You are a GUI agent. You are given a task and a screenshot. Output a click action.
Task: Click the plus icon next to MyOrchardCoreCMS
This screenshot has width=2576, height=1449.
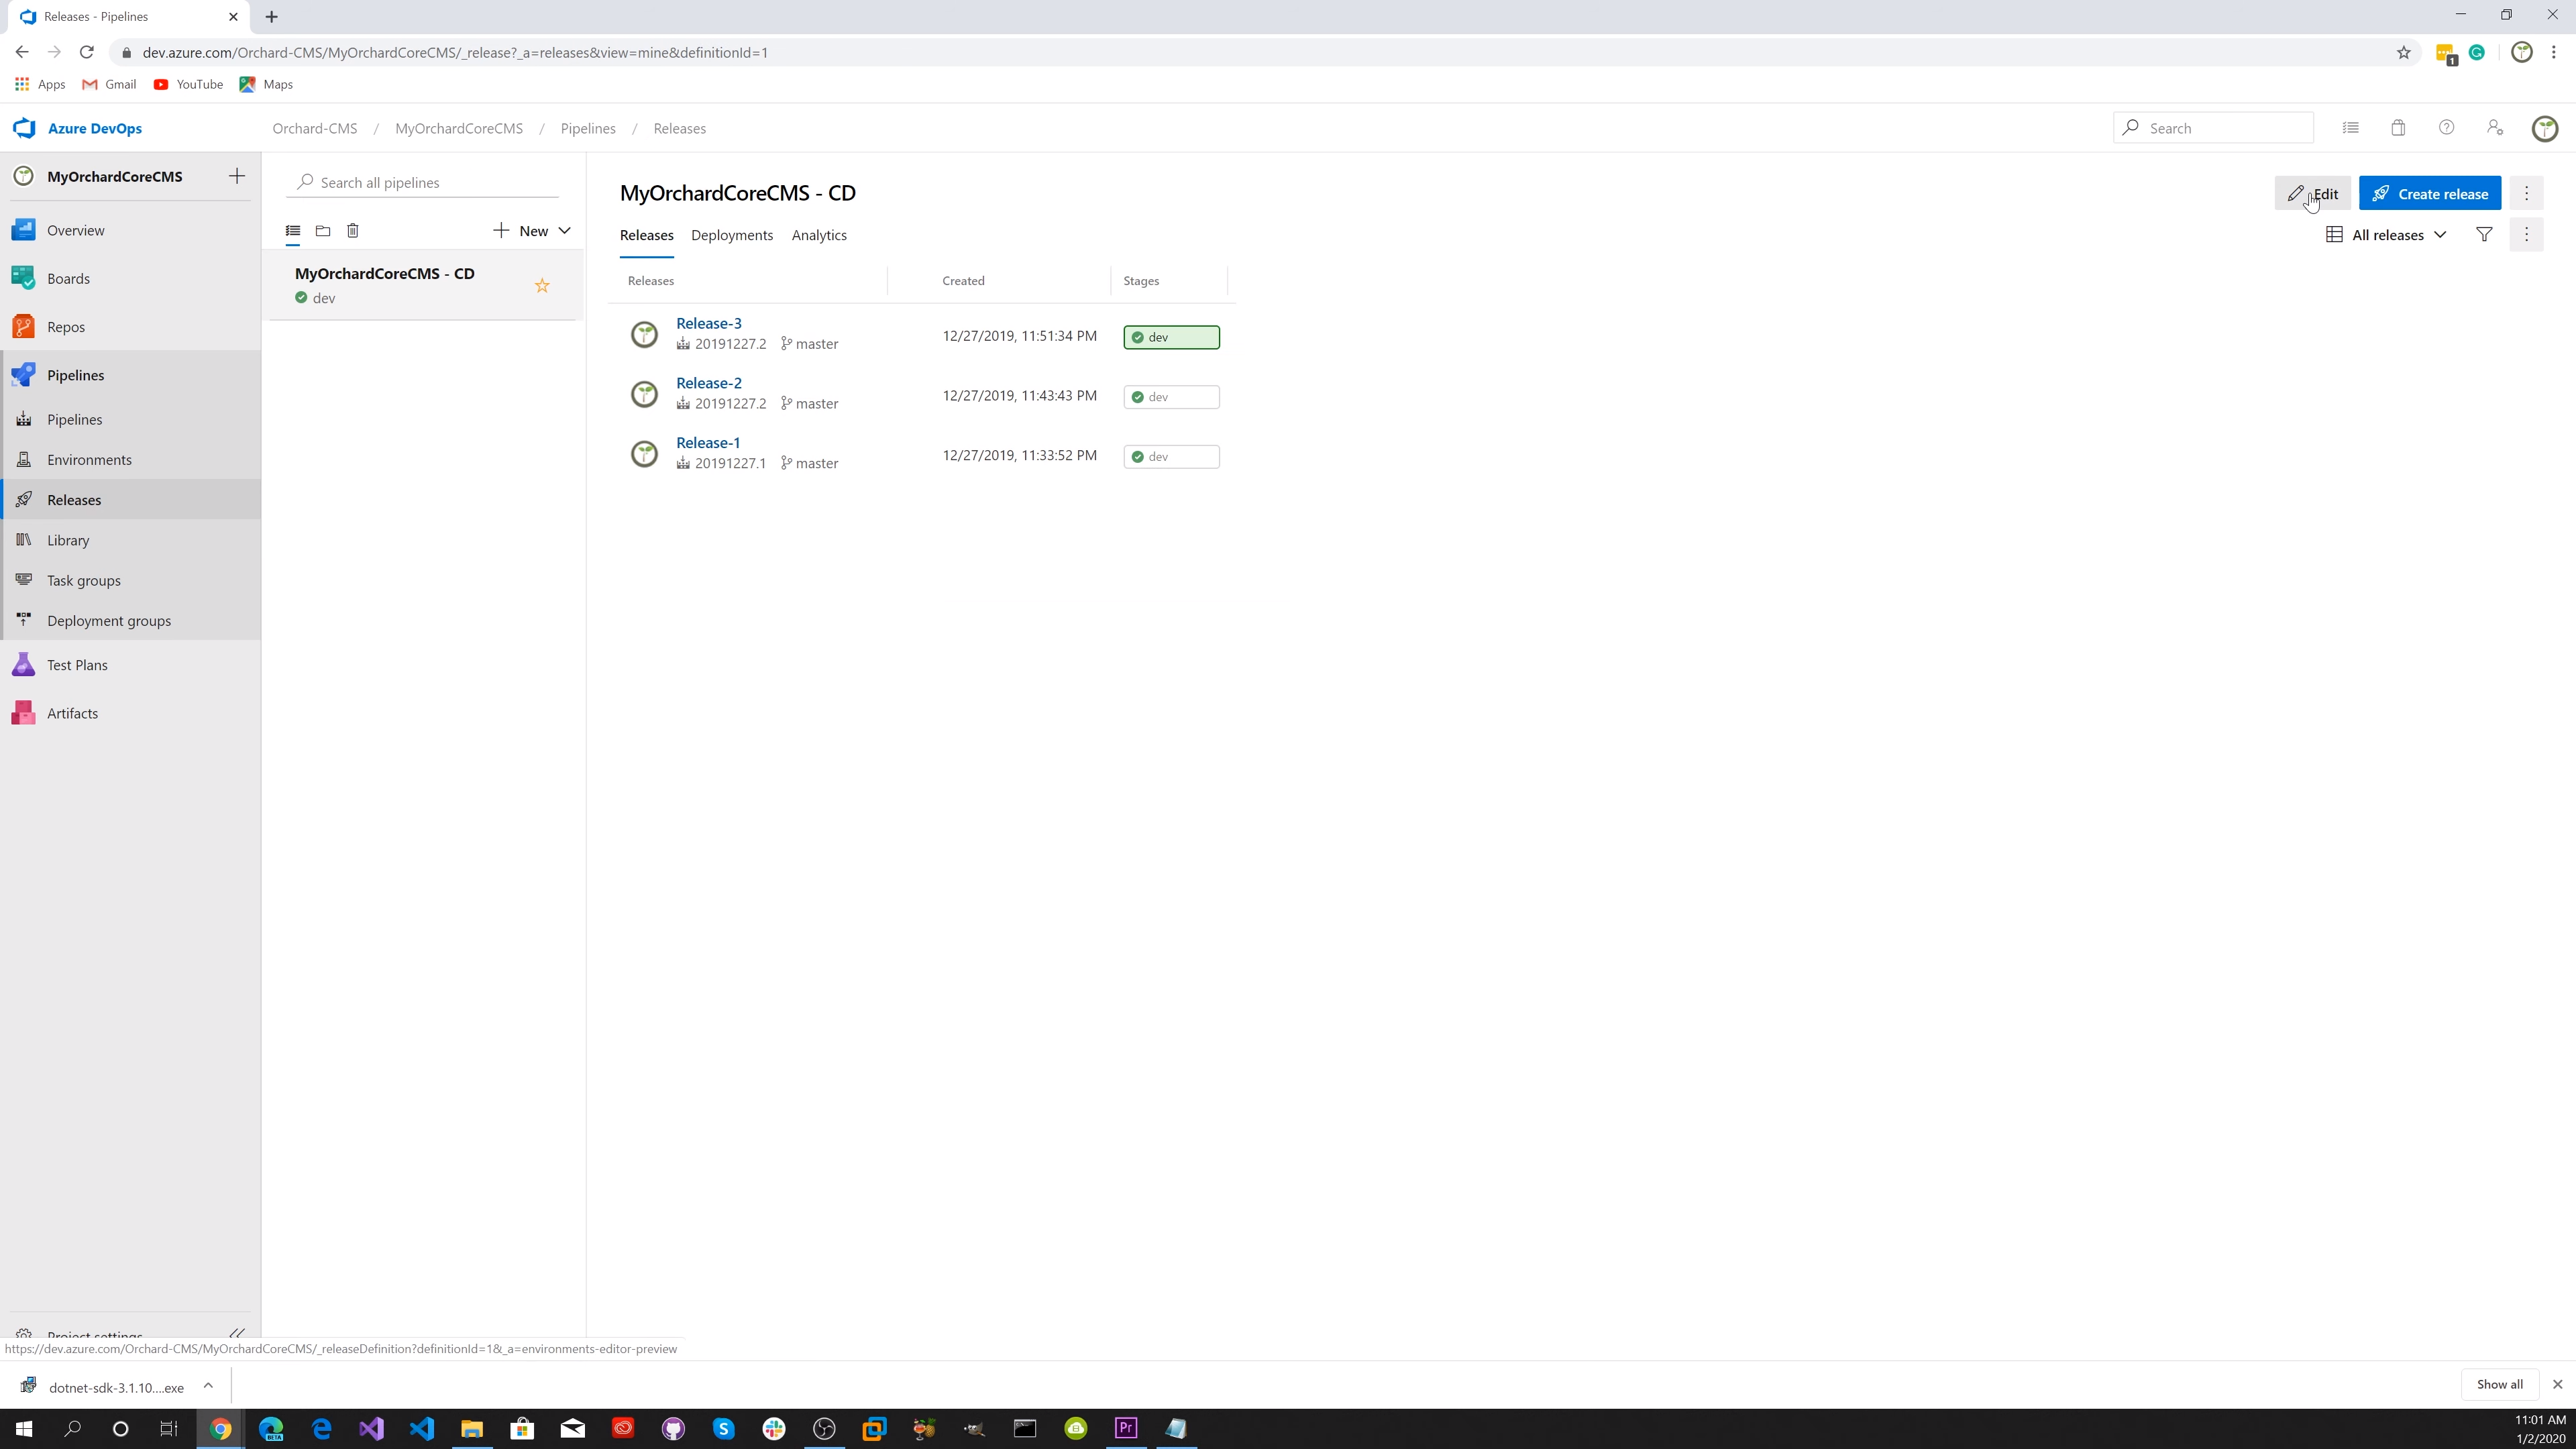[x=237, y=176]
